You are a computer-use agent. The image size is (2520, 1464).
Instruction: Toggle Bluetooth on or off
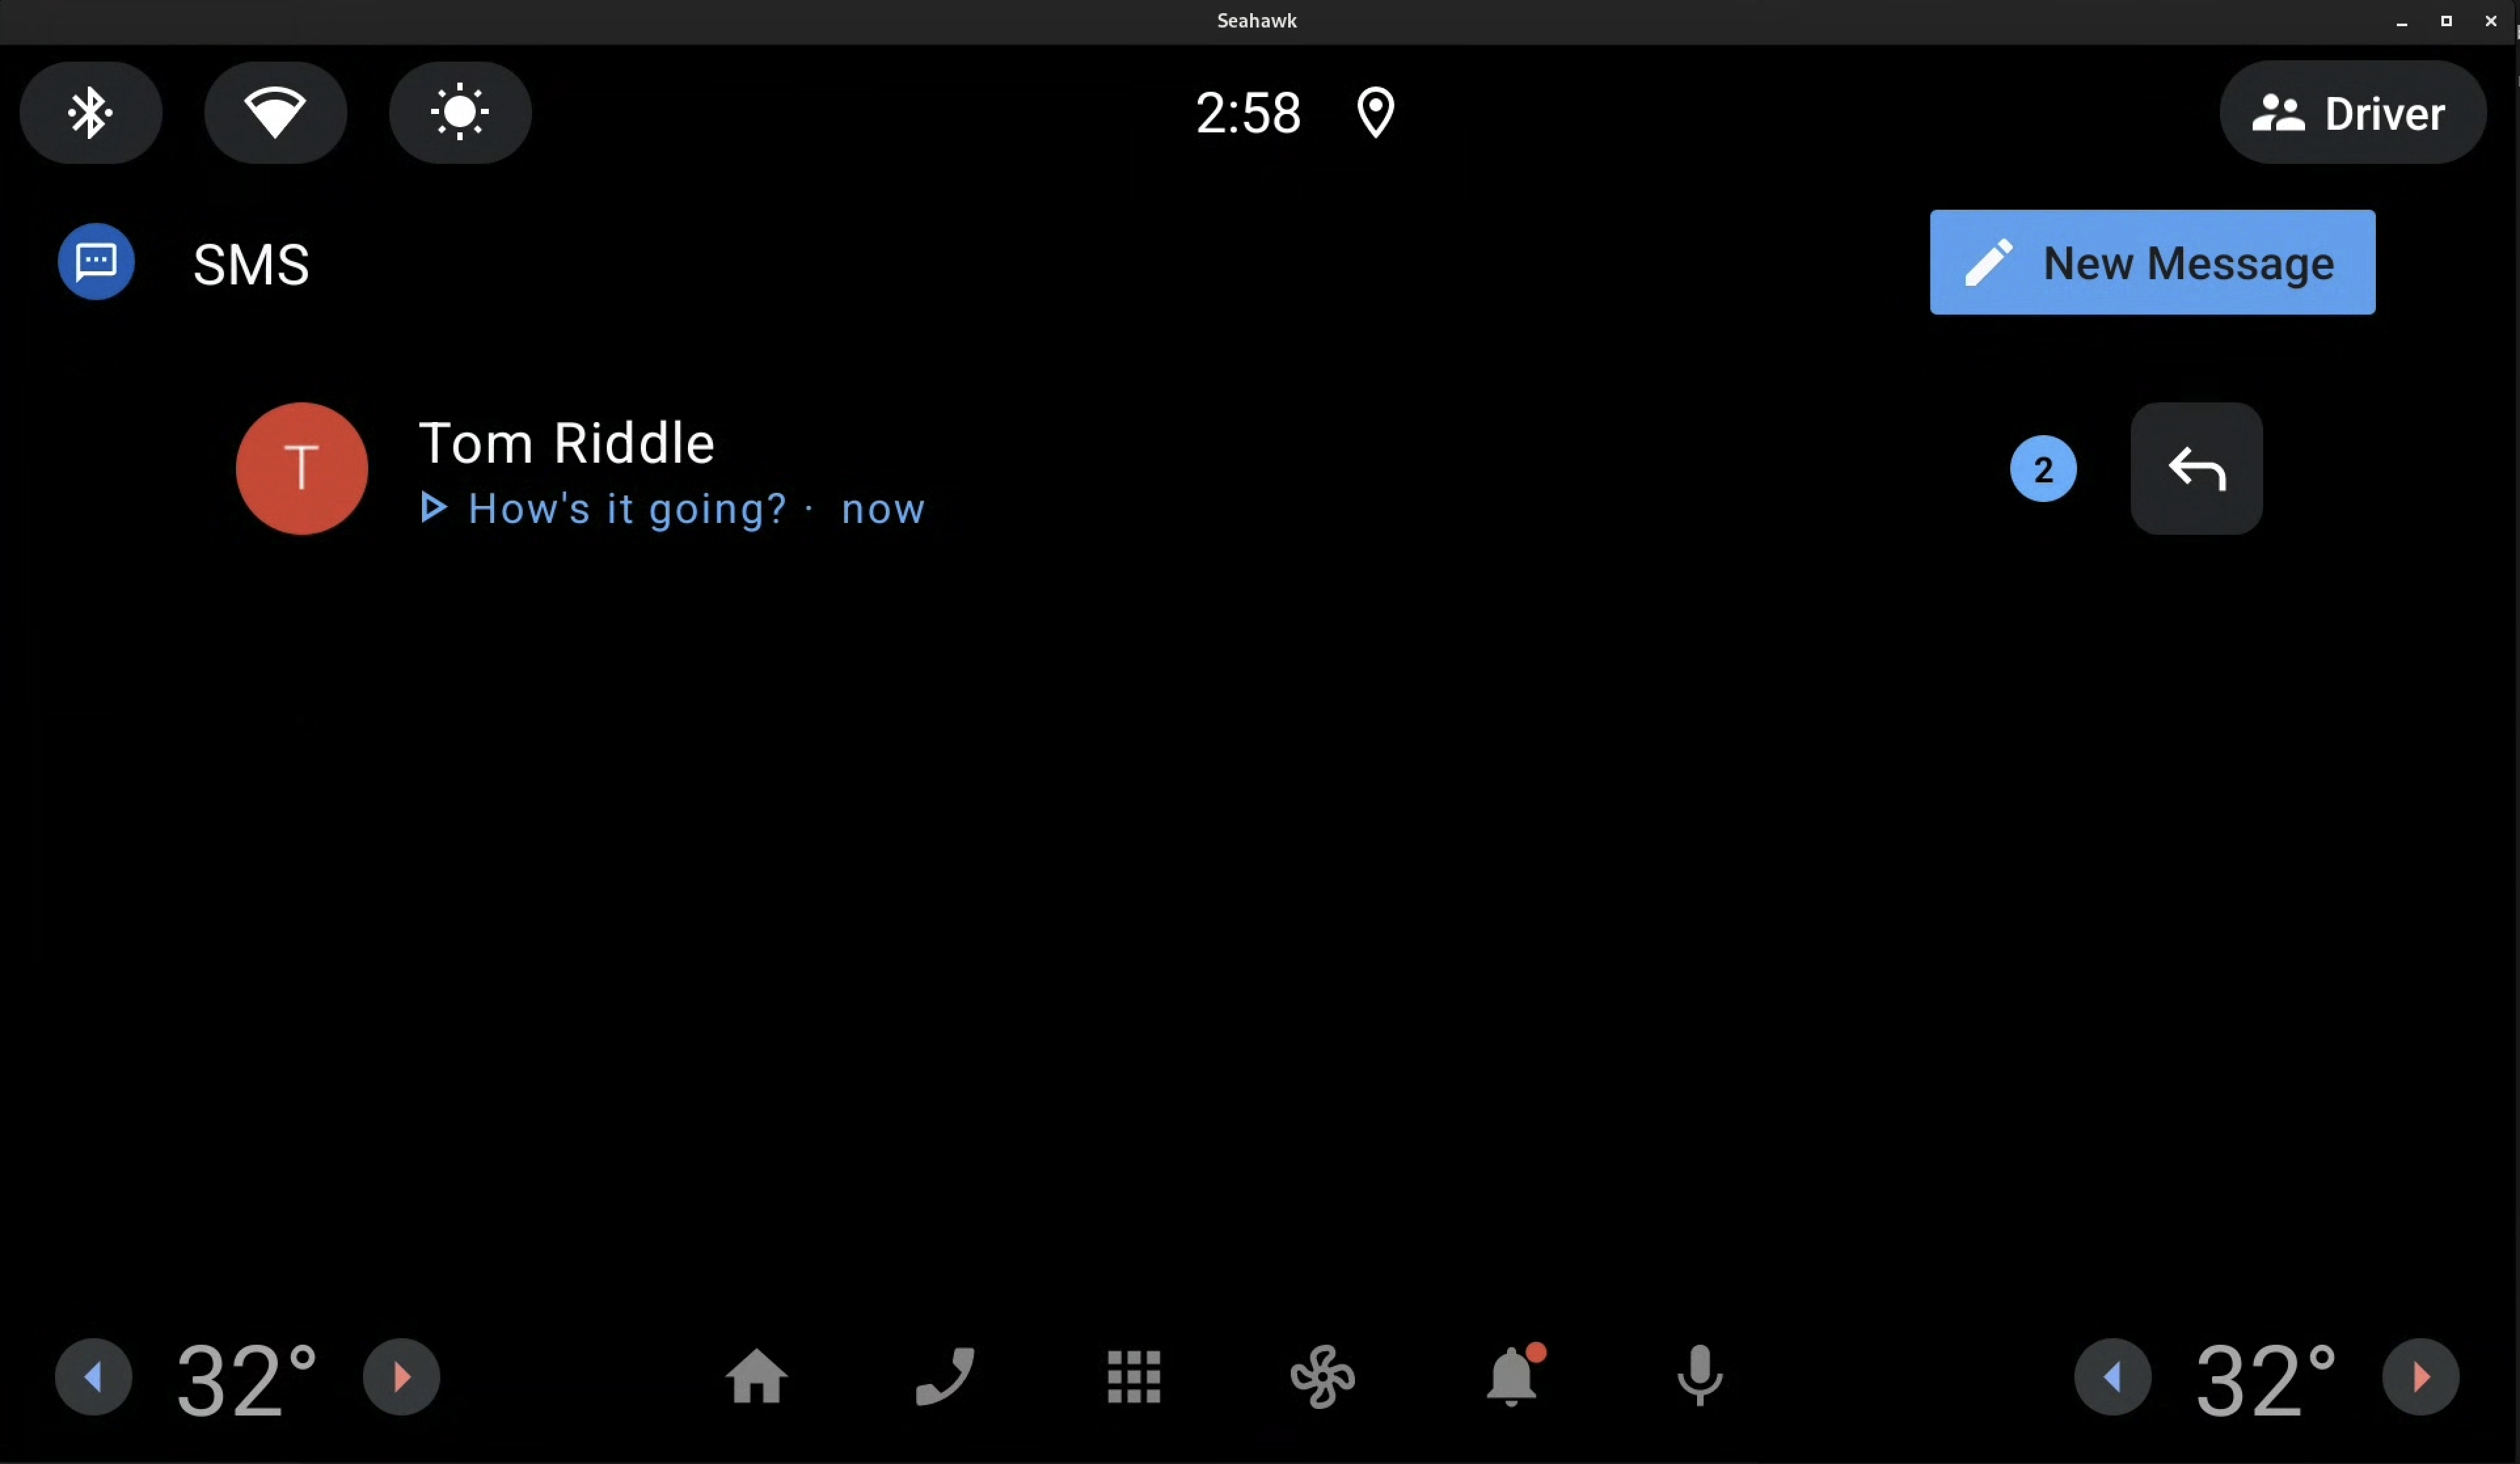[x=90, y=111]
